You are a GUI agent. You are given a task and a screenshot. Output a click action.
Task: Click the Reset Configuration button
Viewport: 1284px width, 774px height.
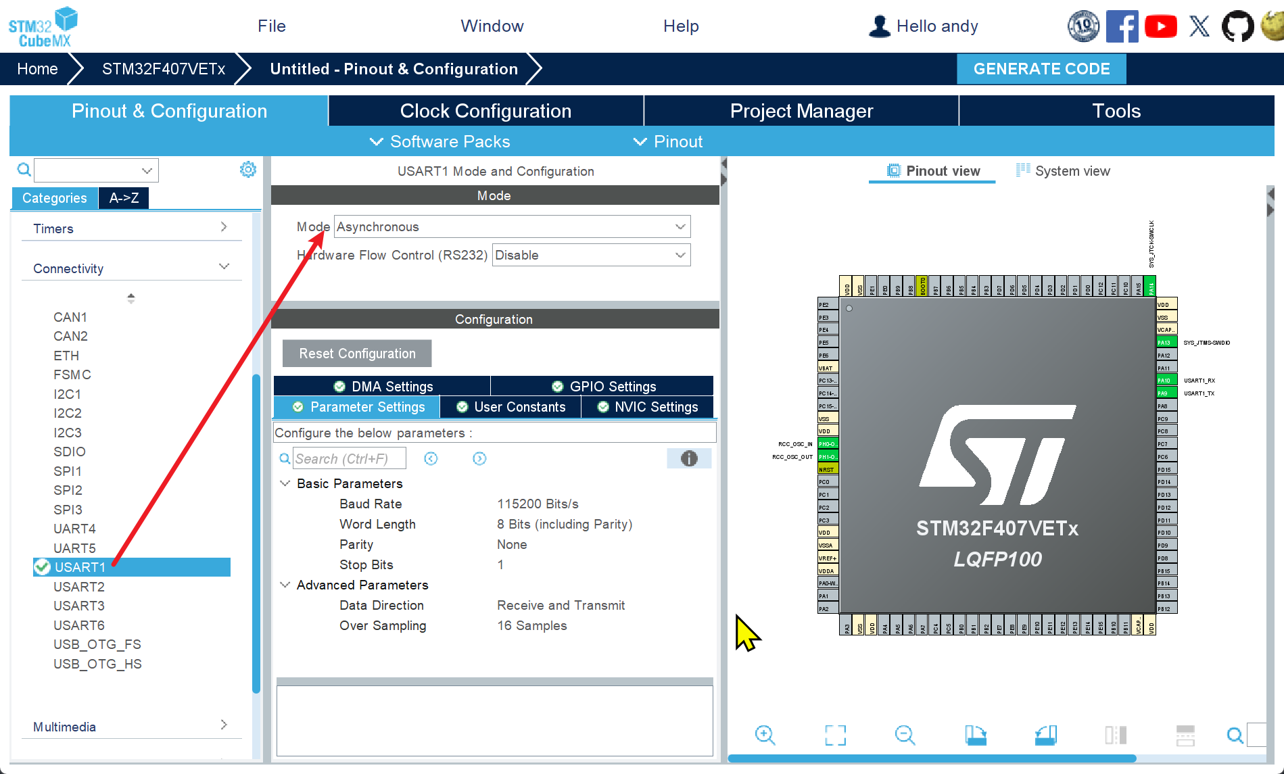357,354
